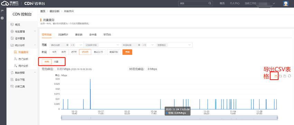The height and width of the screenshot is (125, 294).
Task: Click the orange 查询 button
Action: [127, 52]
